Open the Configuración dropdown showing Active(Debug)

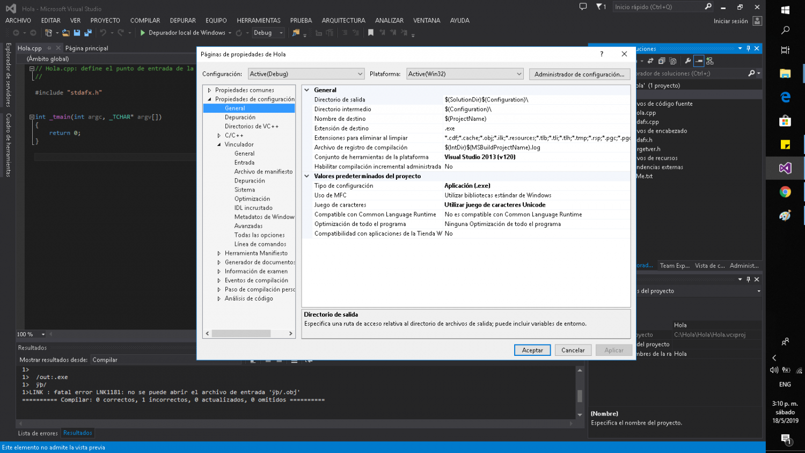pyautogui.click(x=306, y=74)
